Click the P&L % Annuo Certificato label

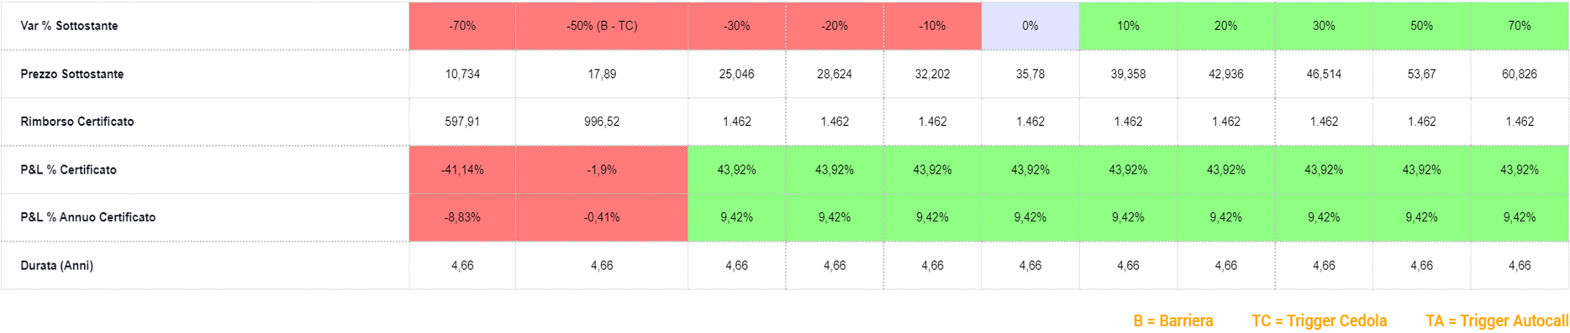click(88, 217)
